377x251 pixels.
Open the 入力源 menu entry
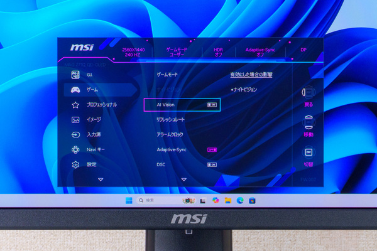pyautogui.click(x=94, y=134)
